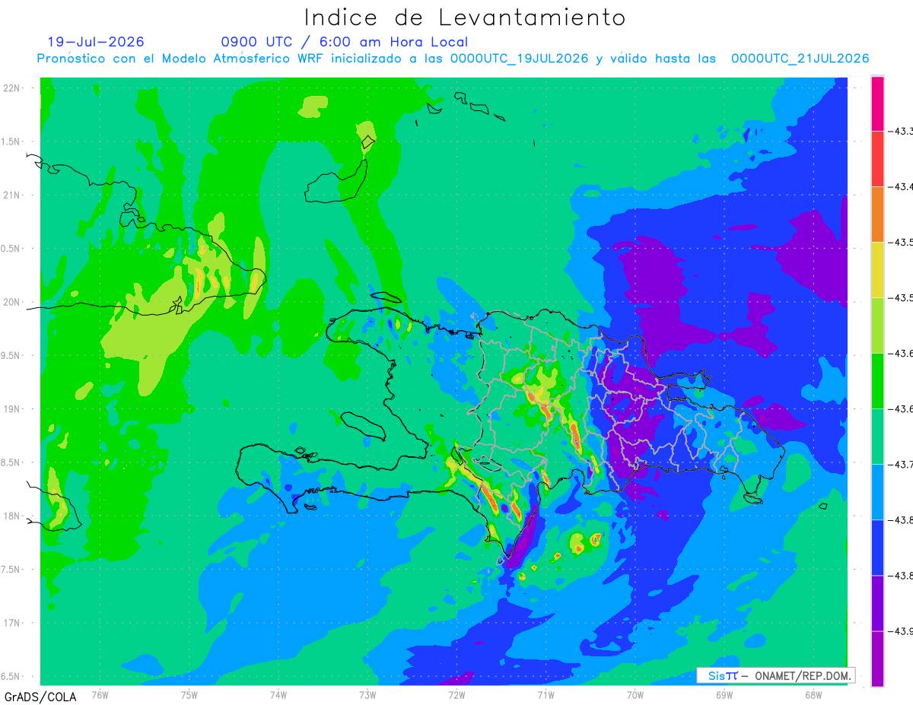913x705 pixels.
Task: Click the '75W' longitude label
Action: (x=189, y=694)
